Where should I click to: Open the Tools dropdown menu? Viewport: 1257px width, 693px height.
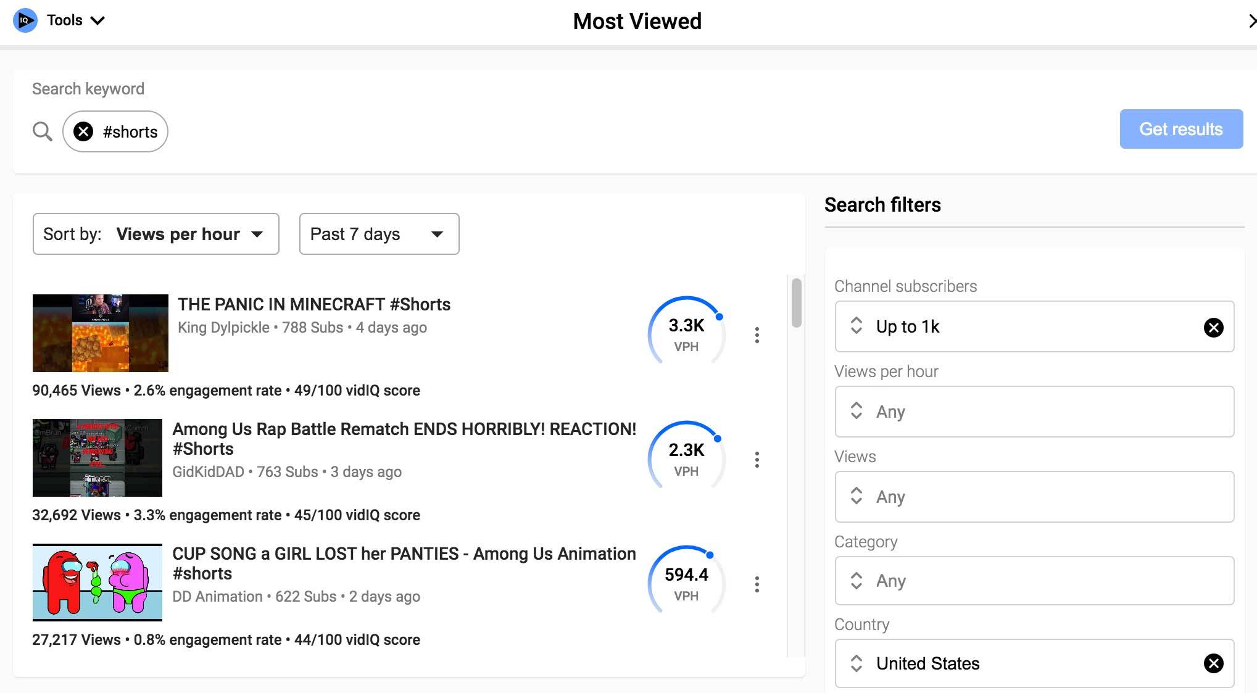(75, 20)
